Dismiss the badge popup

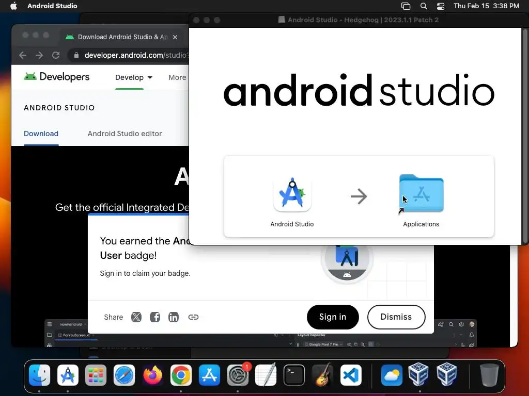click(x=396, y=317)
